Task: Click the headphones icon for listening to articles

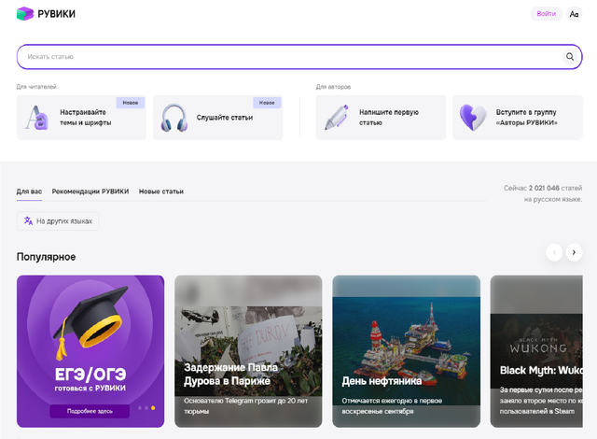Action: pos(174,119)
